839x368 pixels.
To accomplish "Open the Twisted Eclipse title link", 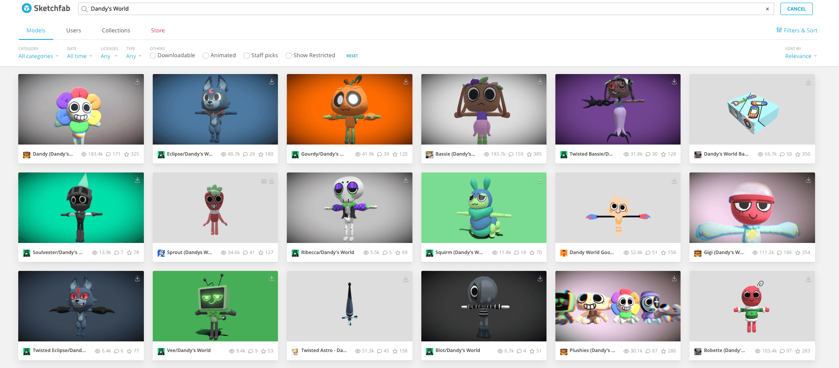I will (59, 351).
